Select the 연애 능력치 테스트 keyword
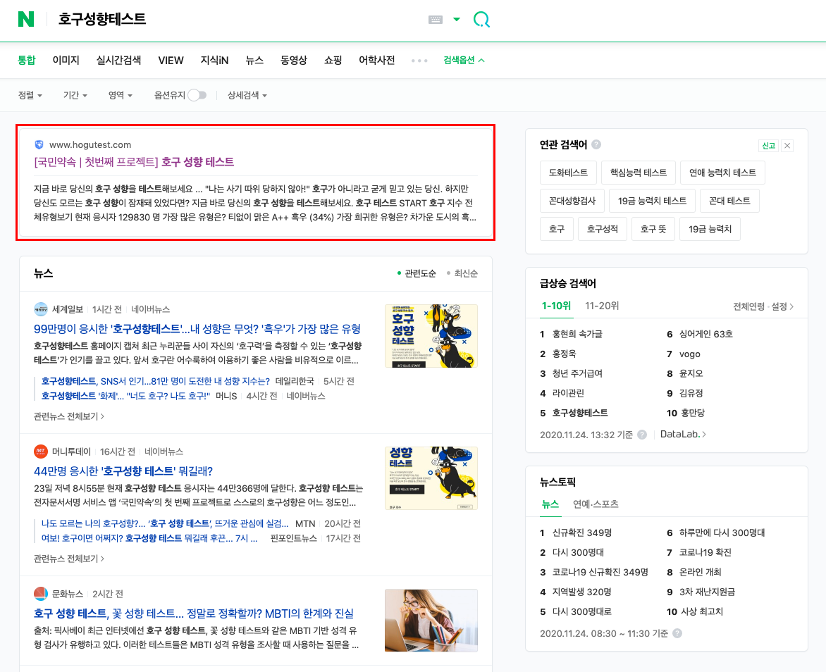Screen dimensions: 826x672 tap(722, 172)
